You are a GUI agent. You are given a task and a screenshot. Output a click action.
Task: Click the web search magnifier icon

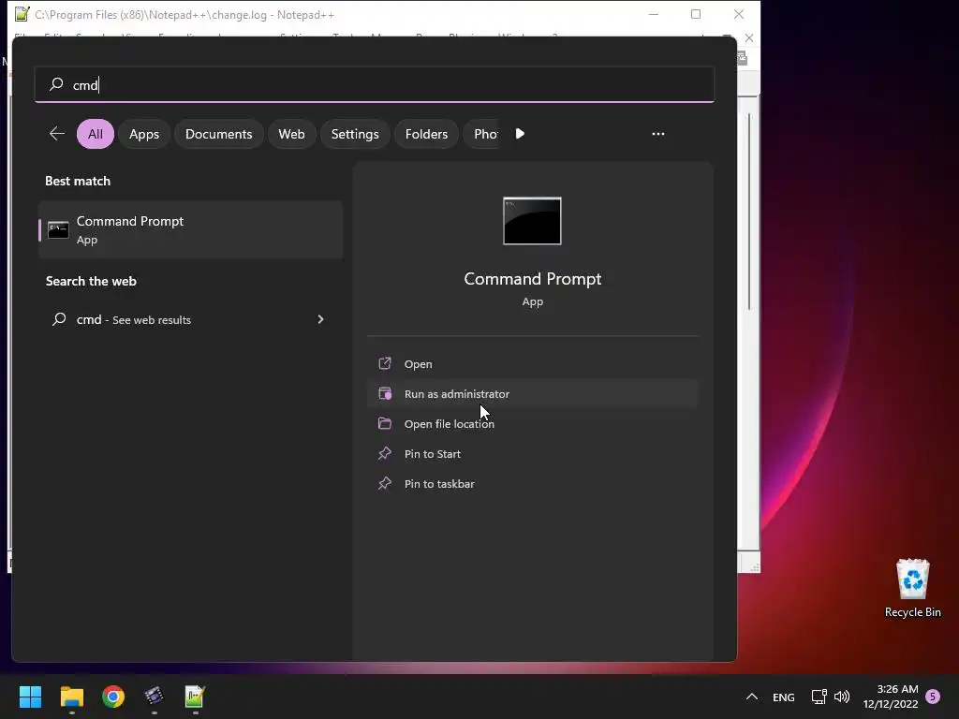tap(59, 319)
